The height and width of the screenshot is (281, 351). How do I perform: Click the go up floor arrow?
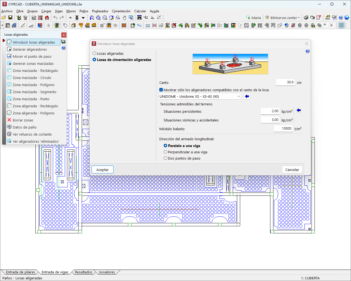70,18
